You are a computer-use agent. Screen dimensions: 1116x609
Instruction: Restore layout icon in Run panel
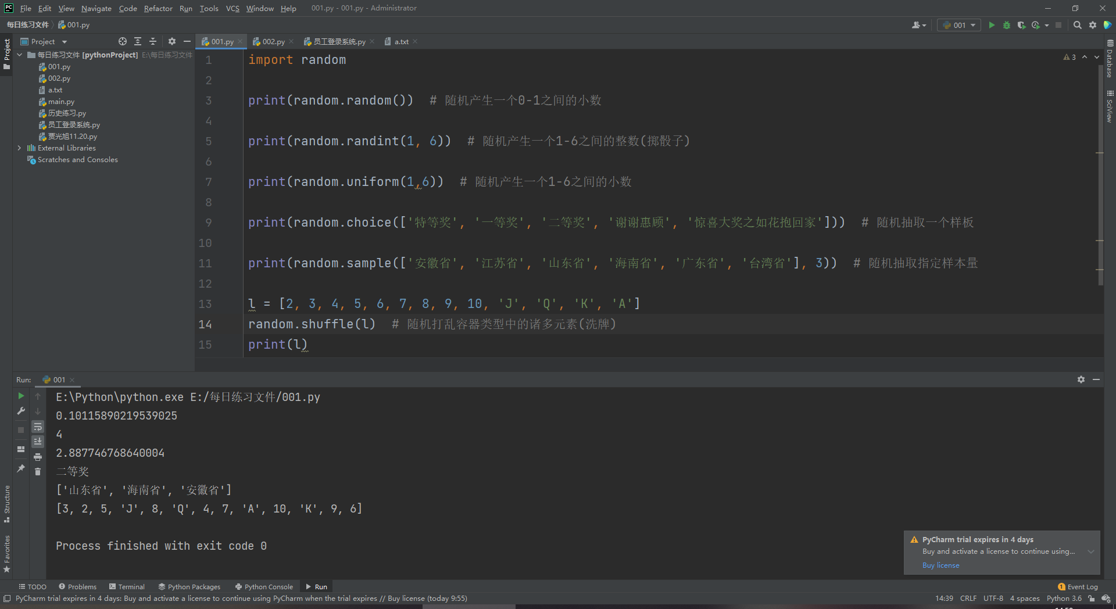[x=21, y=449]
